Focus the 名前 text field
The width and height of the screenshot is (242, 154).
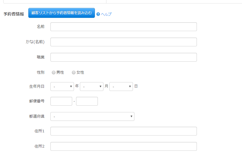(124, 27)
